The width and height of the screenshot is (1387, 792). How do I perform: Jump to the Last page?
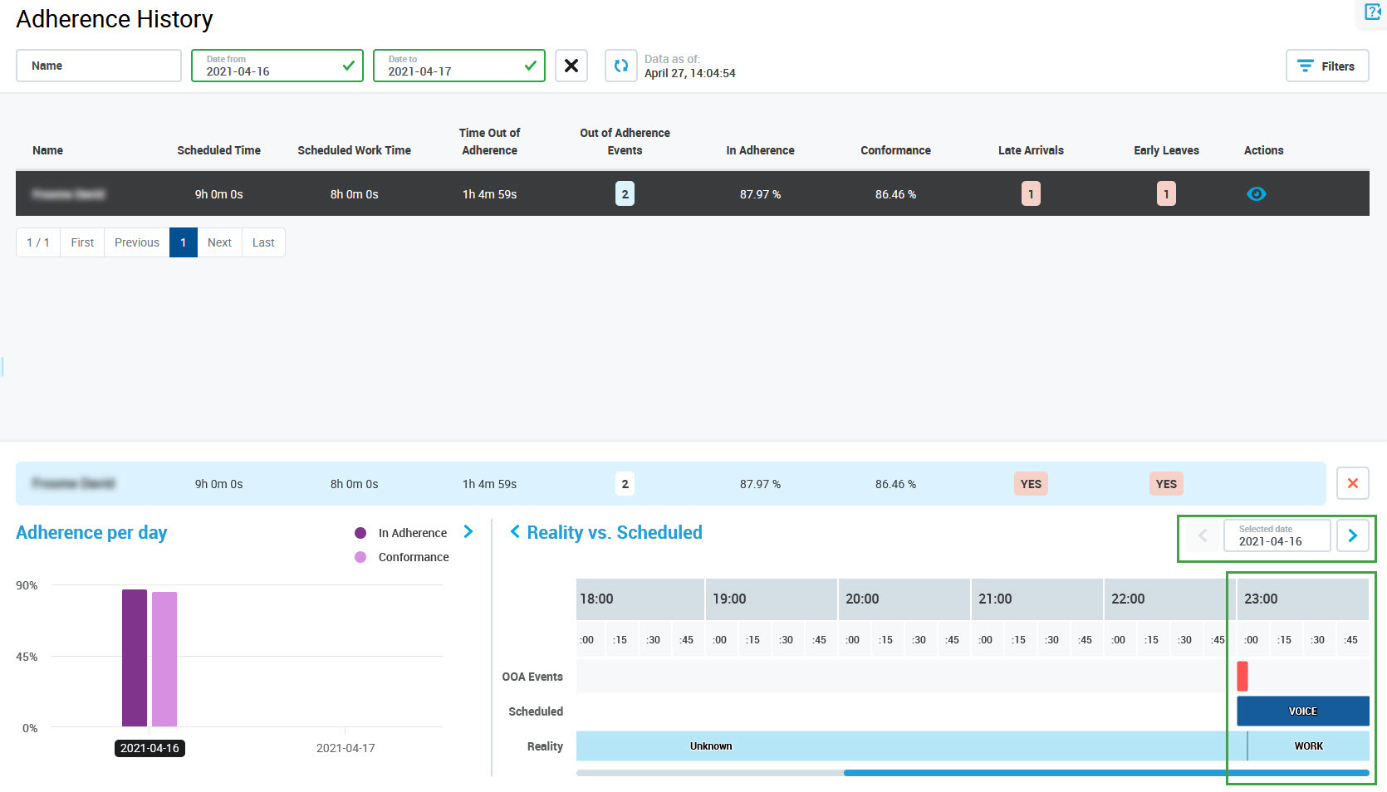point(263,242)
